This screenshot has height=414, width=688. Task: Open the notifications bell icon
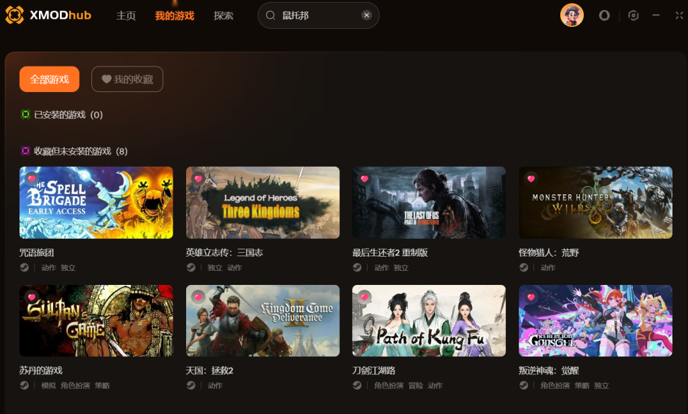[x=604, y=16]
